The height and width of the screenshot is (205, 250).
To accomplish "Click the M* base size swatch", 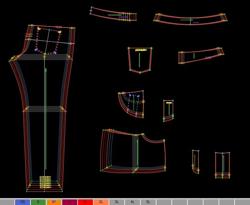I will pyautogui.click(x=54, y=202).
